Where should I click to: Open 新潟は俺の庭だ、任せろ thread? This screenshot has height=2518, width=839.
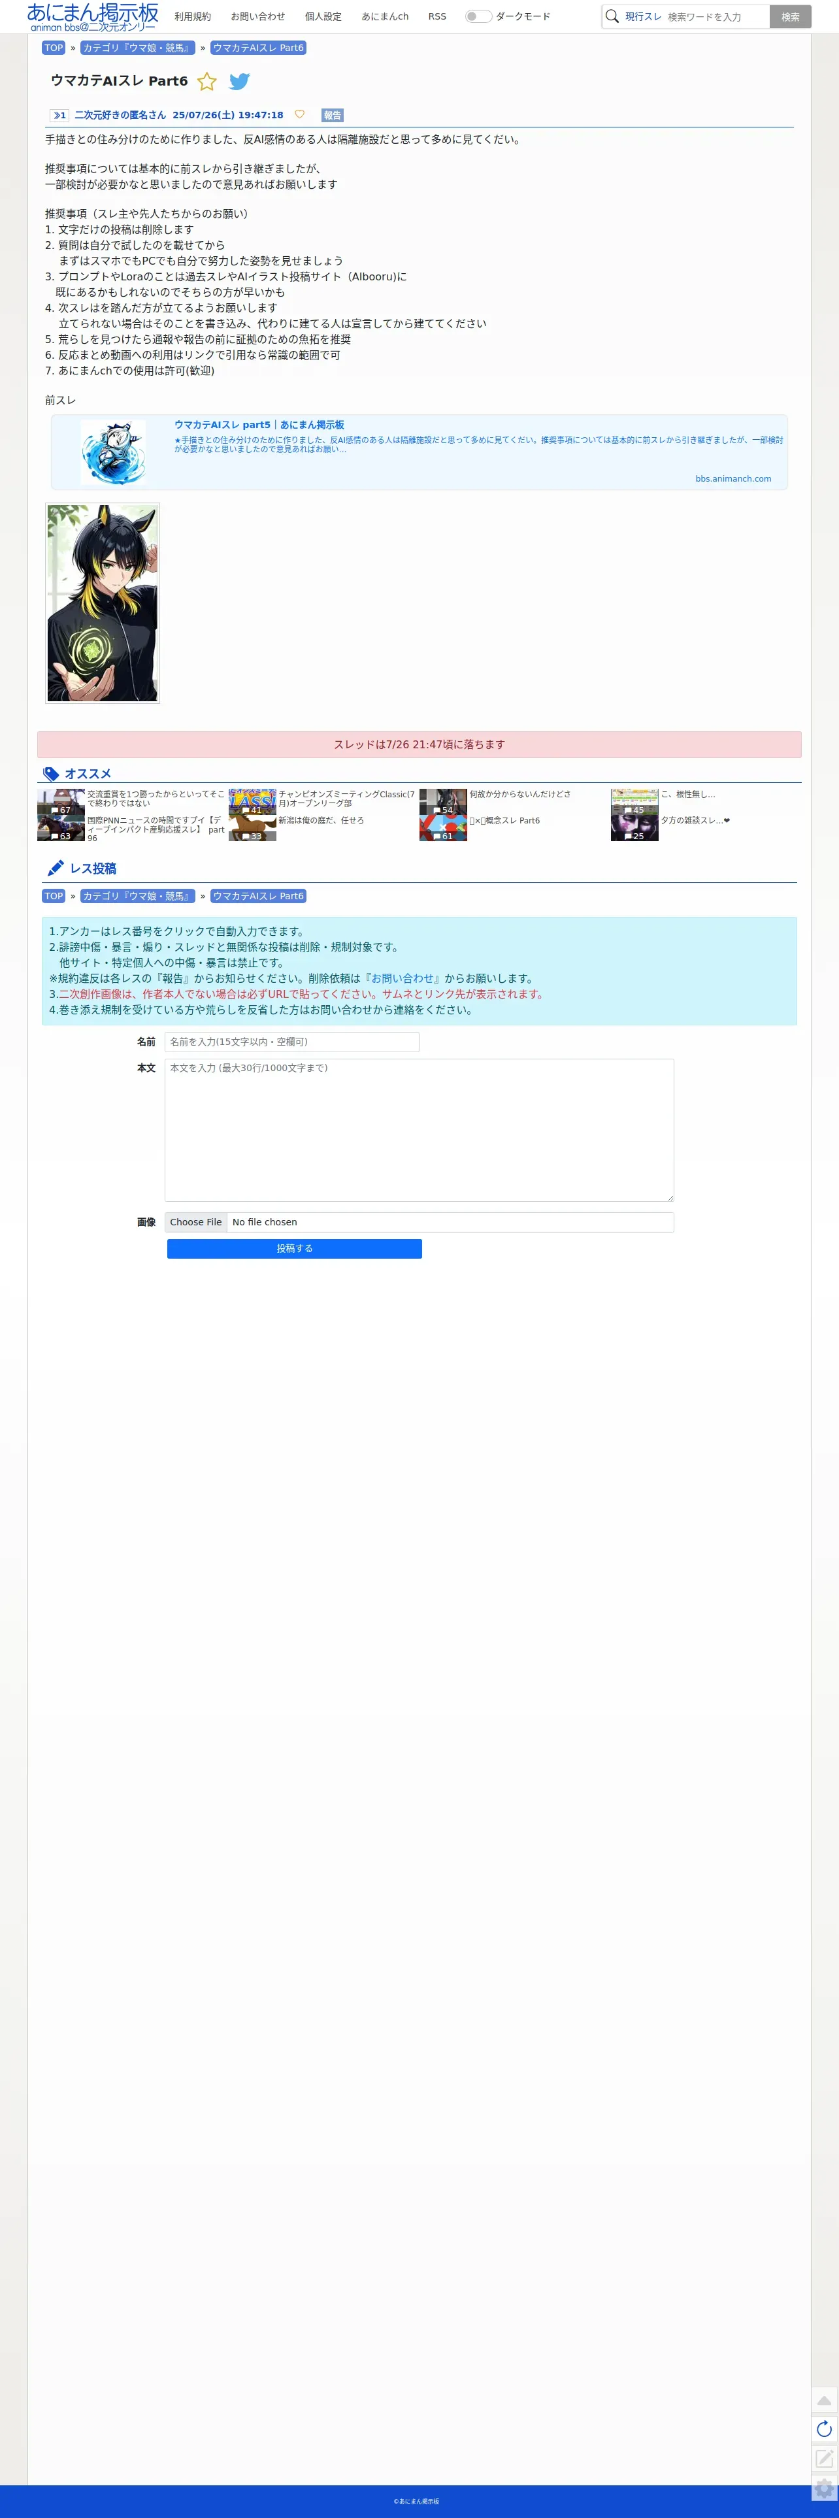click(x=321, y=821)
